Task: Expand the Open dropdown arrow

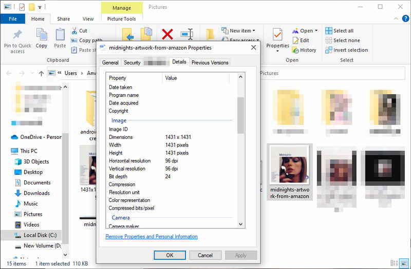Action: coord(315,31)
